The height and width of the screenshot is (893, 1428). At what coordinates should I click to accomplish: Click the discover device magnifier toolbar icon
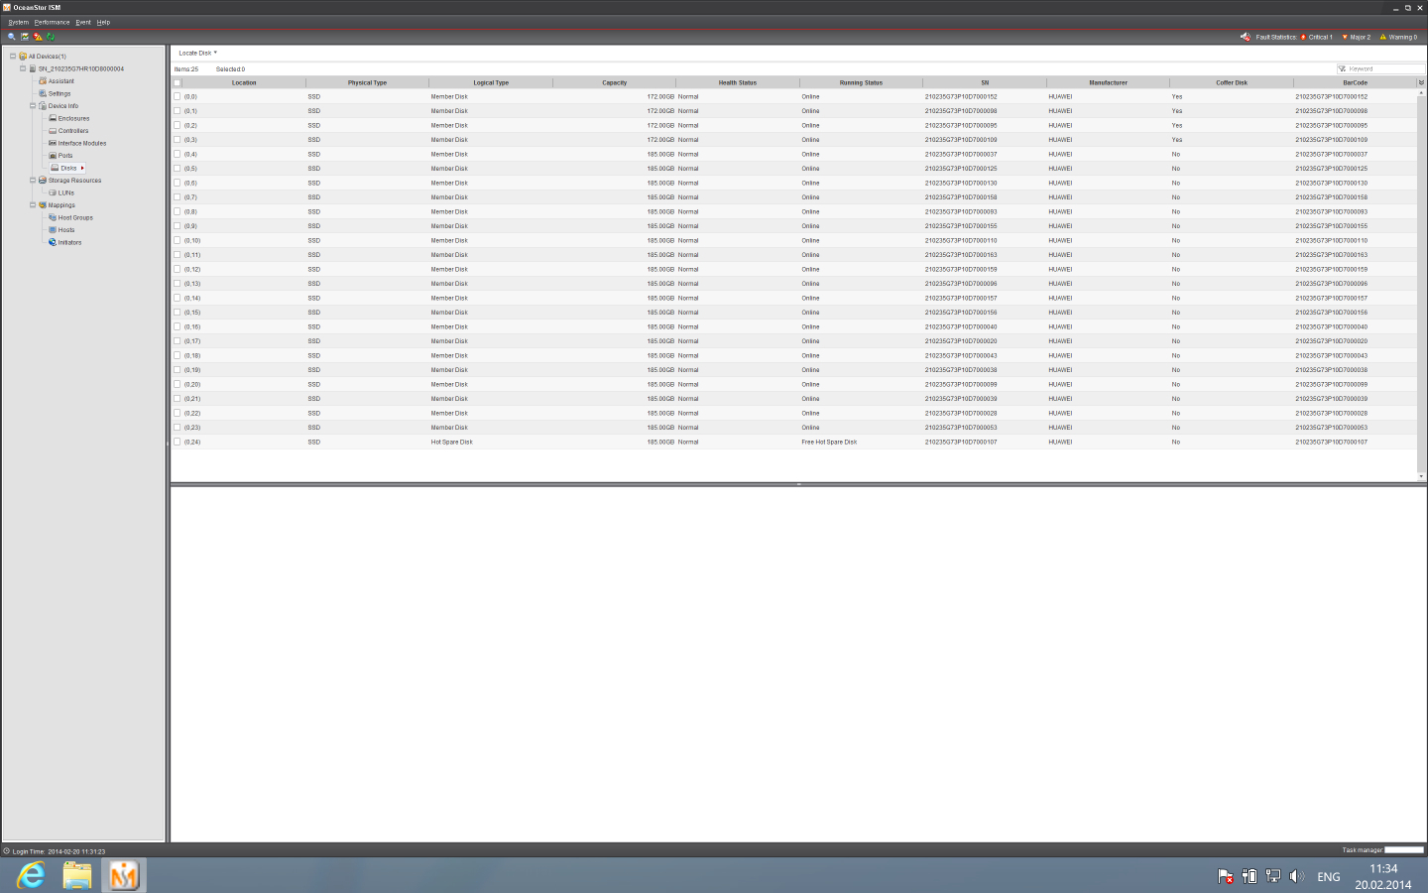12,37
